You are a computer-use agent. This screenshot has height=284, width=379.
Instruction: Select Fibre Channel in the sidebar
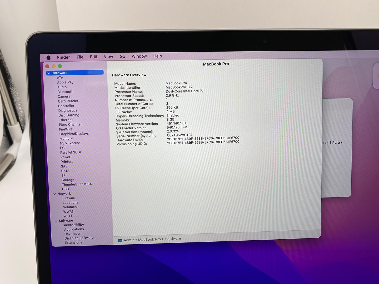pyautogui.click(x=70, y=125)
